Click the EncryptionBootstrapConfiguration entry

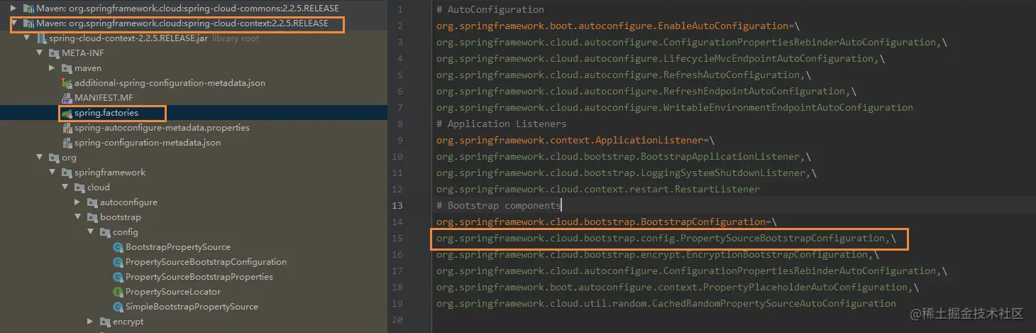658,255
